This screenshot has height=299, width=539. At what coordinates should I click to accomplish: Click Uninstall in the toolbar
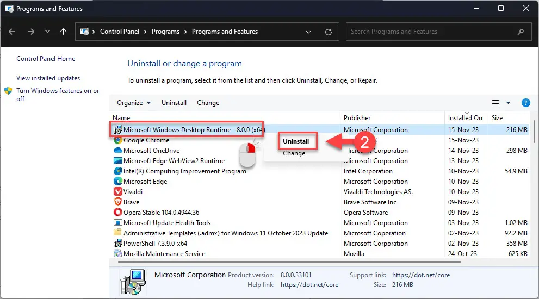174,103
